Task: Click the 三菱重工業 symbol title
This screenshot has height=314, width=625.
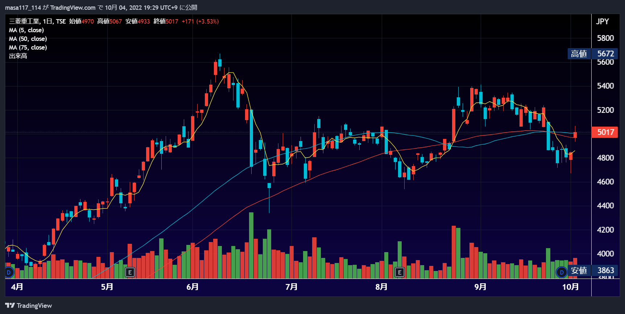Action: 24,21
